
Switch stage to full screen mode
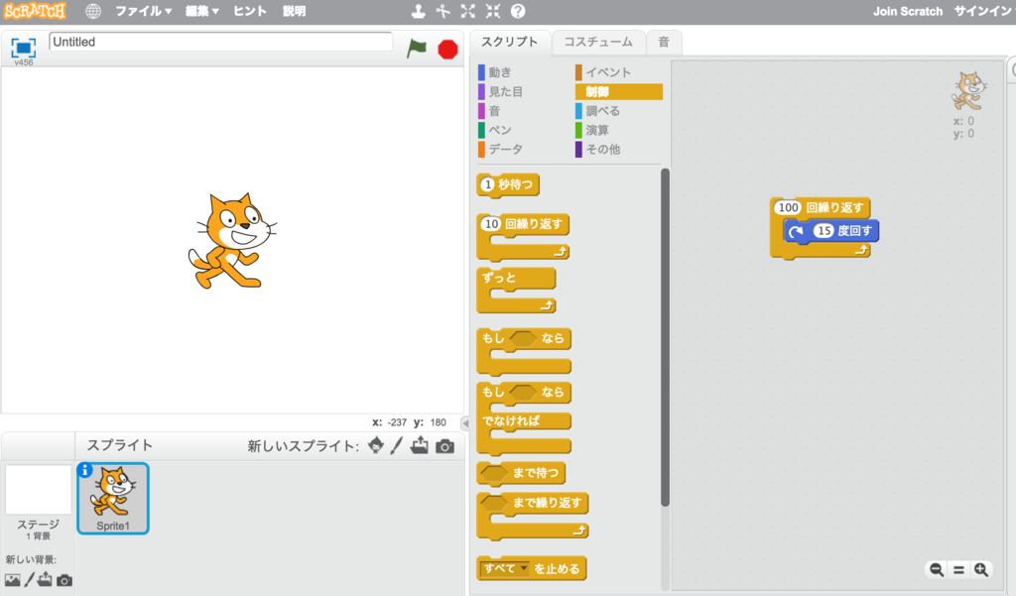[24, 48]
